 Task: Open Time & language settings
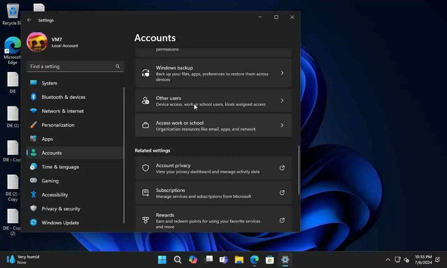click(x=75, y=167)
